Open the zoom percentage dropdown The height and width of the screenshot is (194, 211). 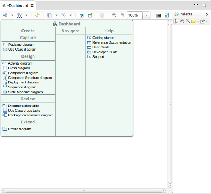147,15
